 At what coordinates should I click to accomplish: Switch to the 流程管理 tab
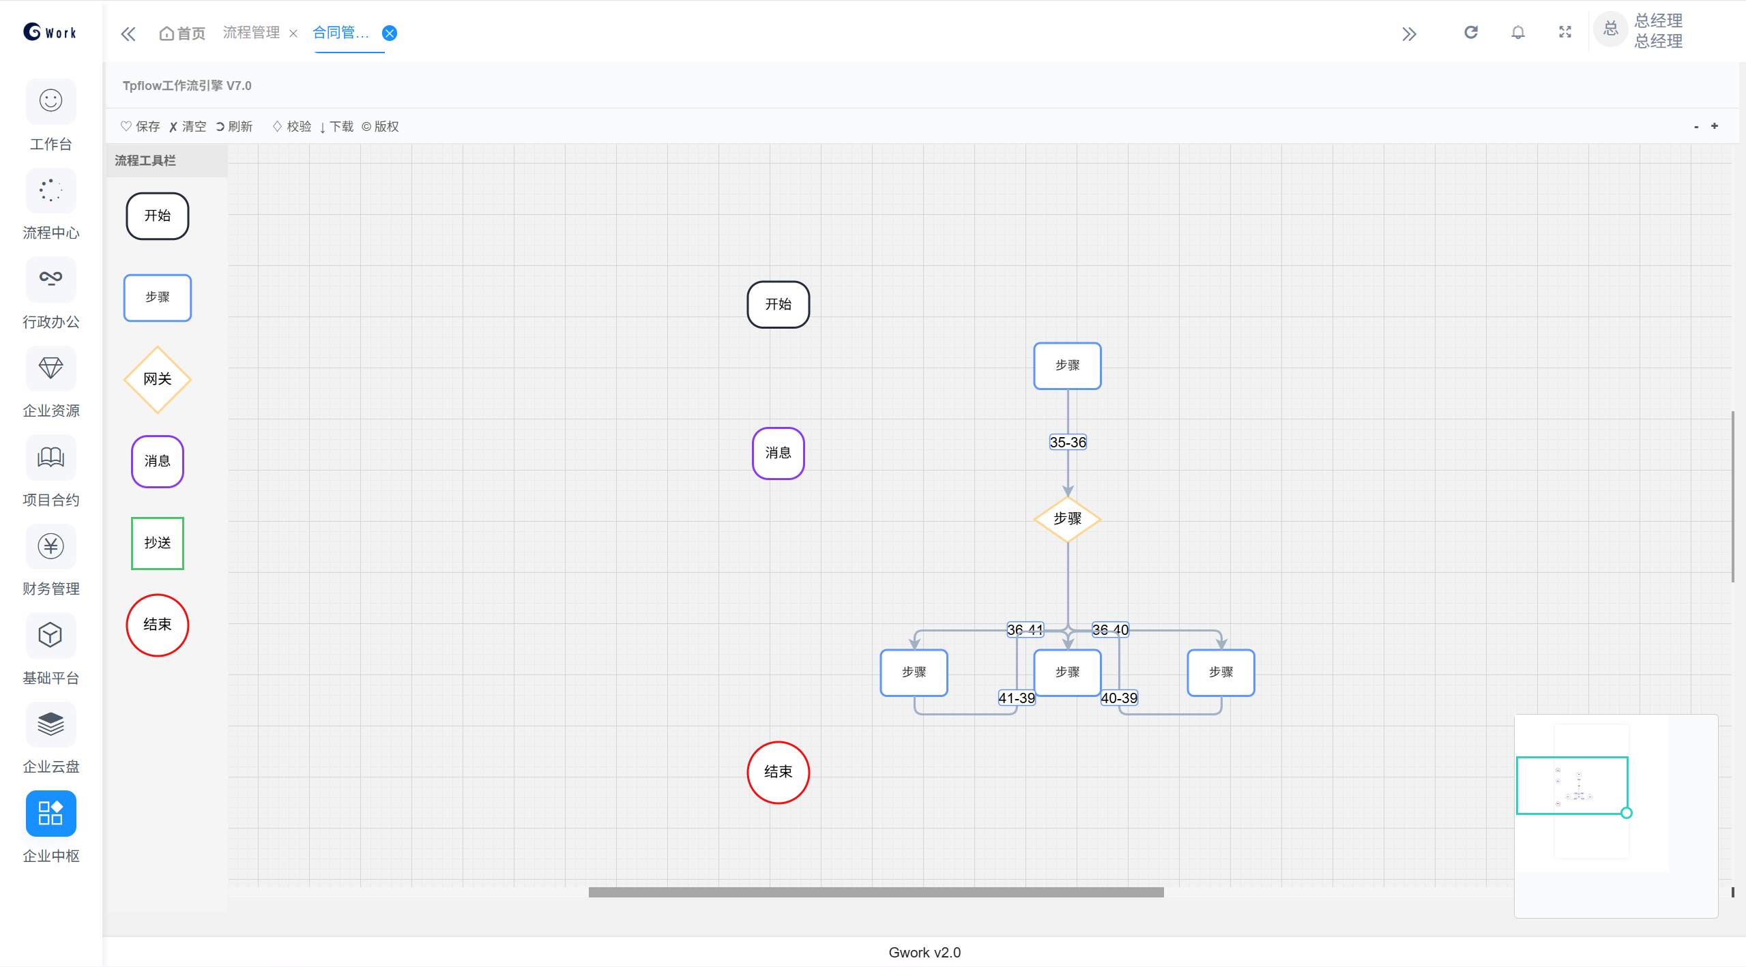click(x=251, y=33)
